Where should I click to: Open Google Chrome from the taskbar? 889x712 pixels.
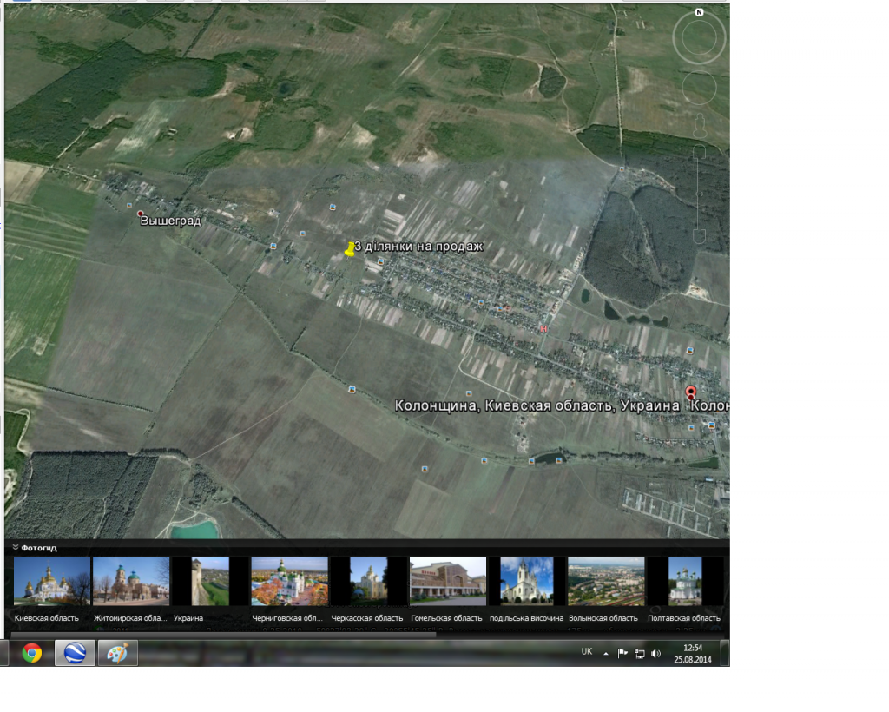pyautogui.click(x=32, y=653)
